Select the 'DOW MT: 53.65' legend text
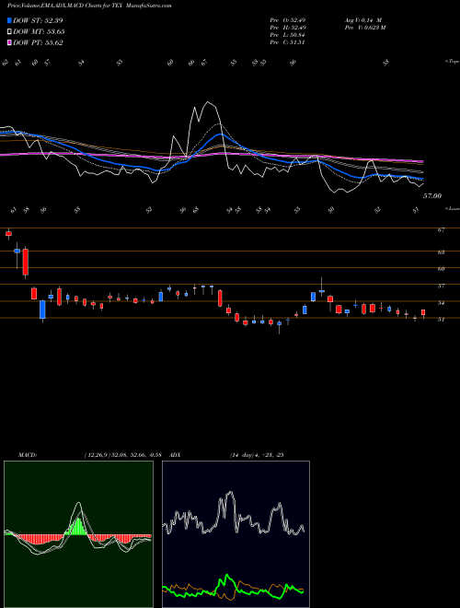 [x=39, y=32]
